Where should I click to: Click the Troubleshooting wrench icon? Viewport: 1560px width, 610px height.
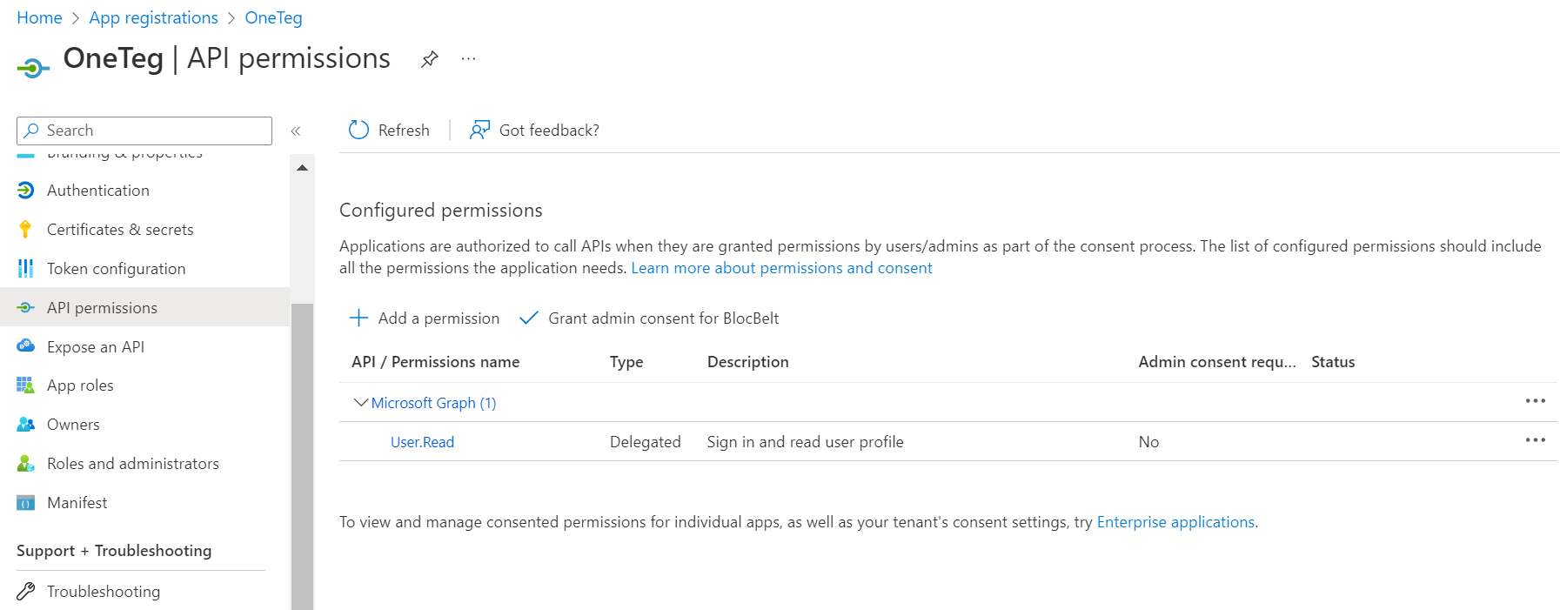[25, 592]
